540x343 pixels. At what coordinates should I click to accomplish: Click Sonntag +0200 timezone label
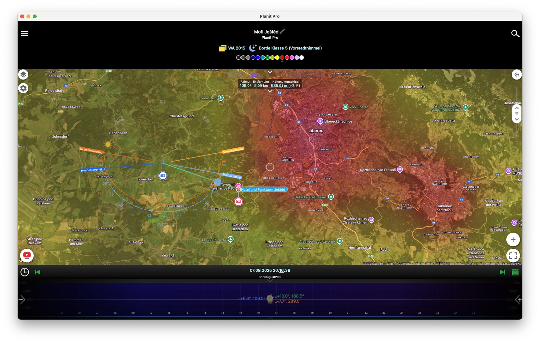tap(270, 277)
